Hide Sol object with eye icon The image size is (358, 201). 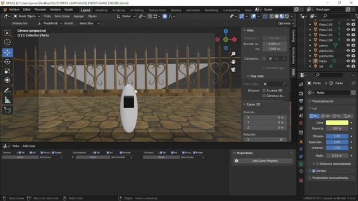(x=348, y=66)
